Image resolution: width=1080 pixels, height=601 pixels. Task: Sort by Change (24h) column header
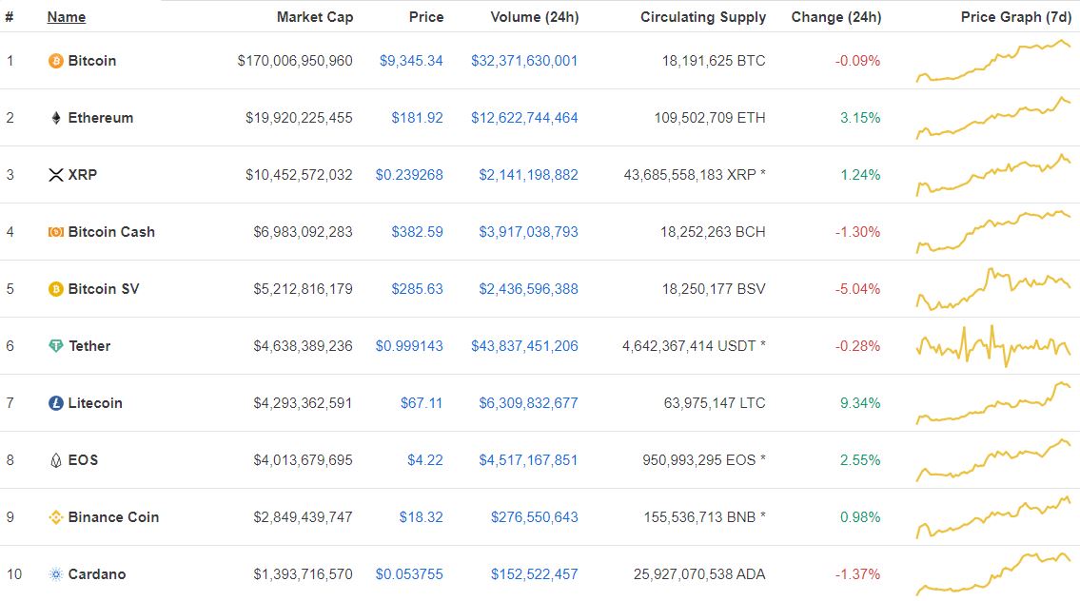pyautogui.click(x=835, y=17)
